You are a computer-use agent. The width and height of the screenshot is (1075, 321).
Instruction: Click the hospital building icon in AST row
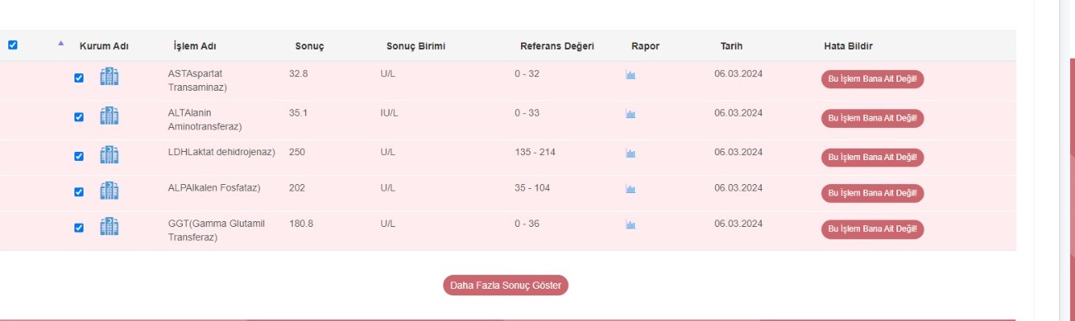pos(109,77)
